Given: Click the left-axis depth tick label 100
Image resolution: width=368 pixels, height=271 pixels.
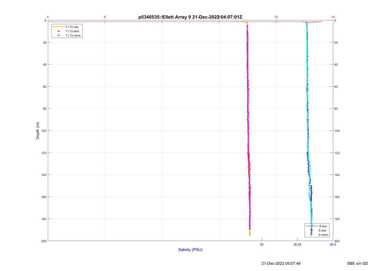Looking at the screenshot, I should click(x=44, y=131).
